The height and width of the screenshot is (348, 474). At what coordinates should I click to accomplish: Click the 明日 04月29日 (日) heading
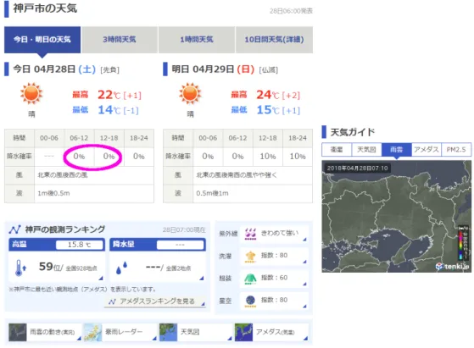pyautogui.click(x=213, y=69)
